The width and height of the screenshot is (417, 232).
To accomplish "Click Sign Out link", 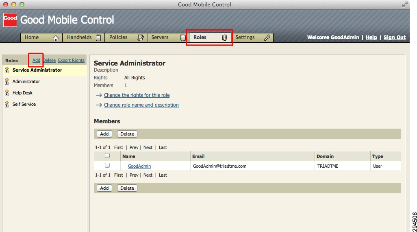I will coord(394,37).
